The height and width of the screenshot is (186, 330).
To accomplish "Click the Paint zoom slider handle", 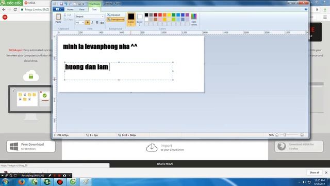I will [285, 135].
